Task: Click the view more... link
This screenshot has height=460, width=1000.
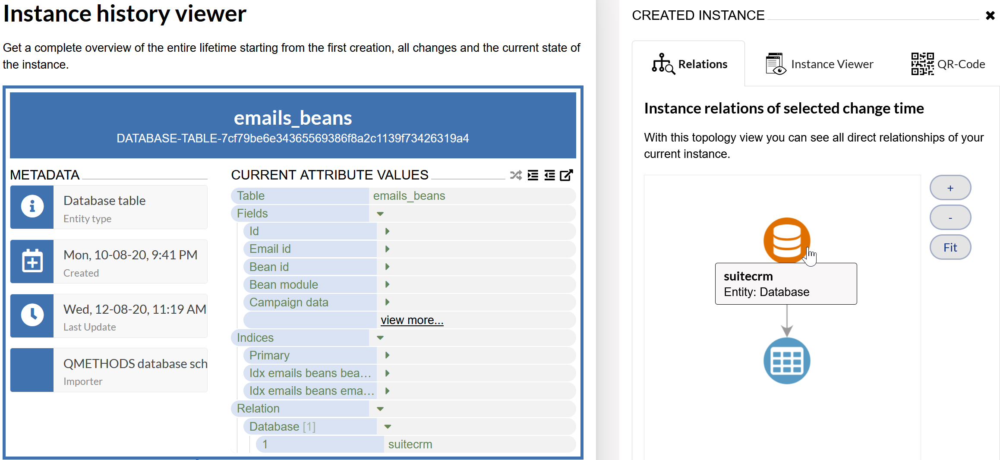Action: tap(412, 320)
